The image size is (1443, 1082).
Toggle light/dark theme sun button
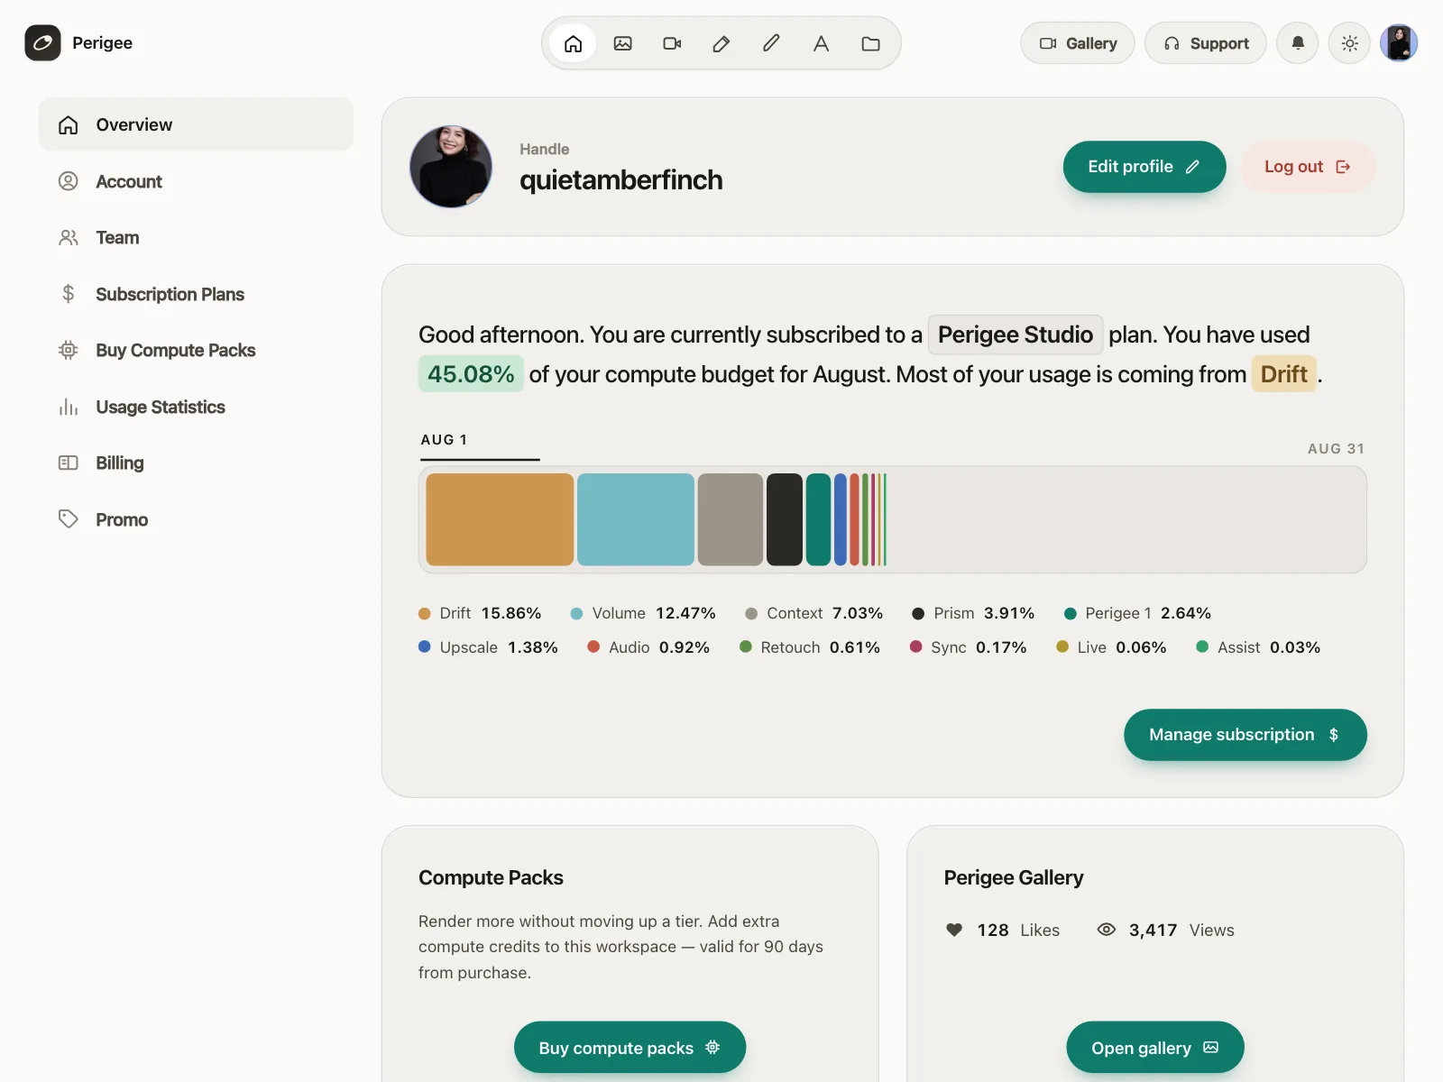tap(1350, 43)
